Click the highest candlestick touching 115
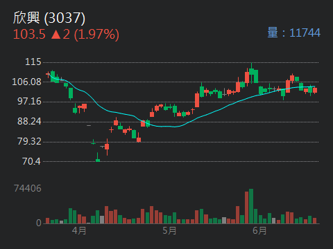The image size is (333, 249). 251,73
